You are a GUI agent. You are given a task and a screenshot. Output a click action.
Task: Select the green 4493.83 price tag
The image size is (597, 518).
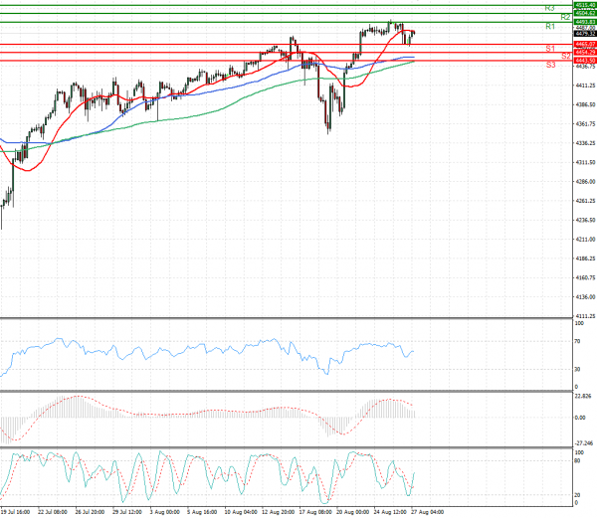(585, 22)
